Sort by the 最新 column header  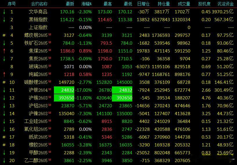(x=70, y=4)
